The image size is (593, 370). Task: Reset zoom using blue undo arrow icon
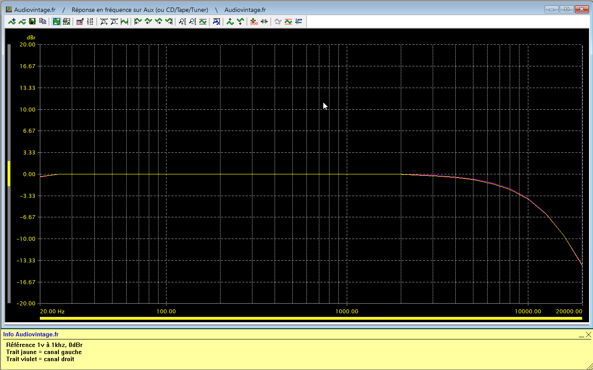216,21
